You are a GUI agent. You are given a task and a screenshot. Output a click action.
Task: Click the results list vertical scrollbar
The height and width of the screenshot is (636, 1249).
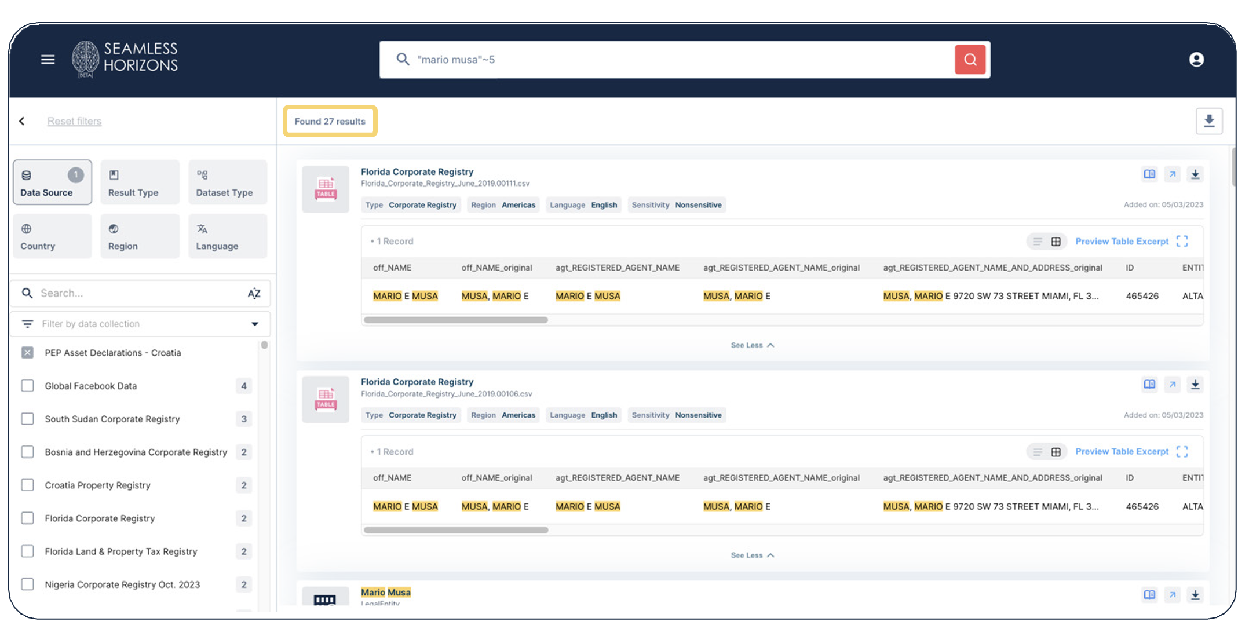pyautogui.click(x=1233, y=168)
